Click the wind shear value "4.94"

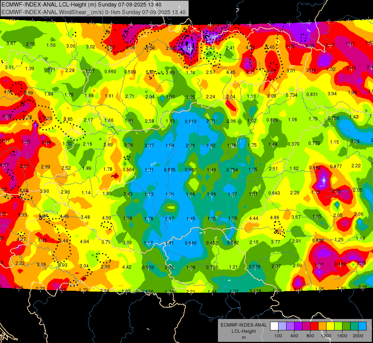click(x=85, y=242)
